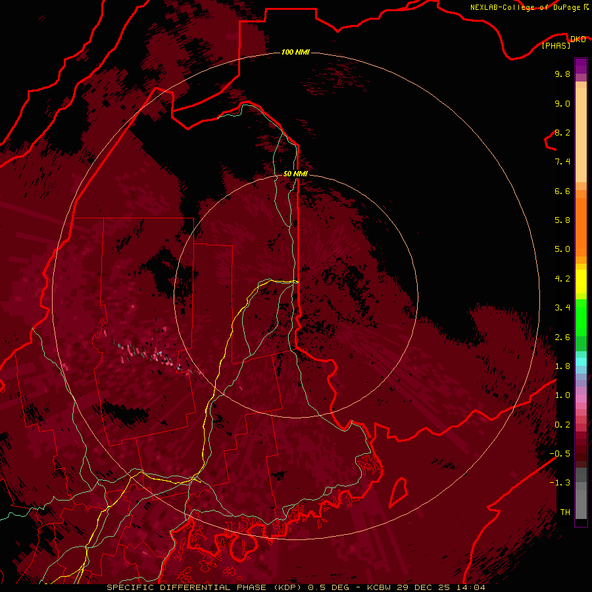Click the 8.2 value on the color scale
This screenshot has width=592, height=592.
[562, 132]
